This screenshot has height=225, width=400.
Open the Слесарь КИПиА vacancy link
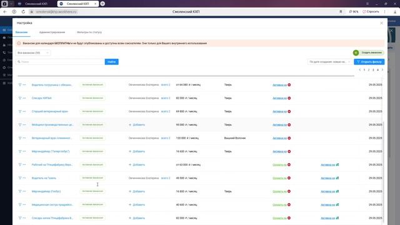tap(42, 98)
